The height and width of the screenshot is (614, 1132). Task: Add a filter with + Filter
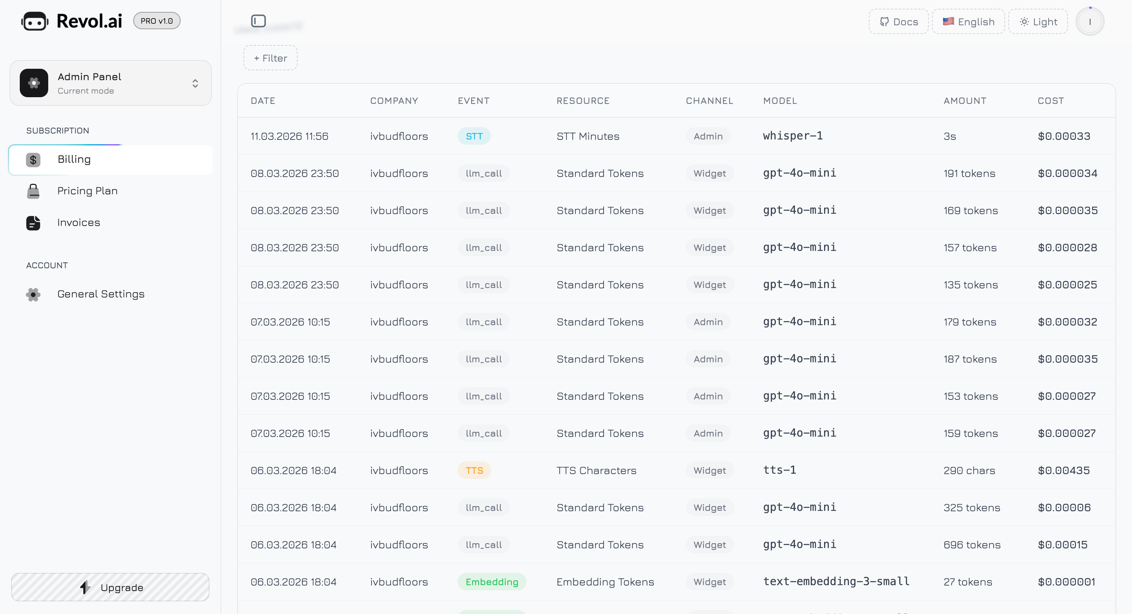pos(270,58)
